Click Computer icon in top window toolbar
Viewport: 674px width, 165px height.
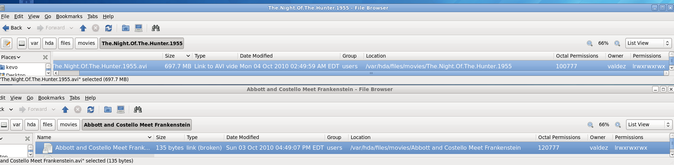[x=139, y=28]
